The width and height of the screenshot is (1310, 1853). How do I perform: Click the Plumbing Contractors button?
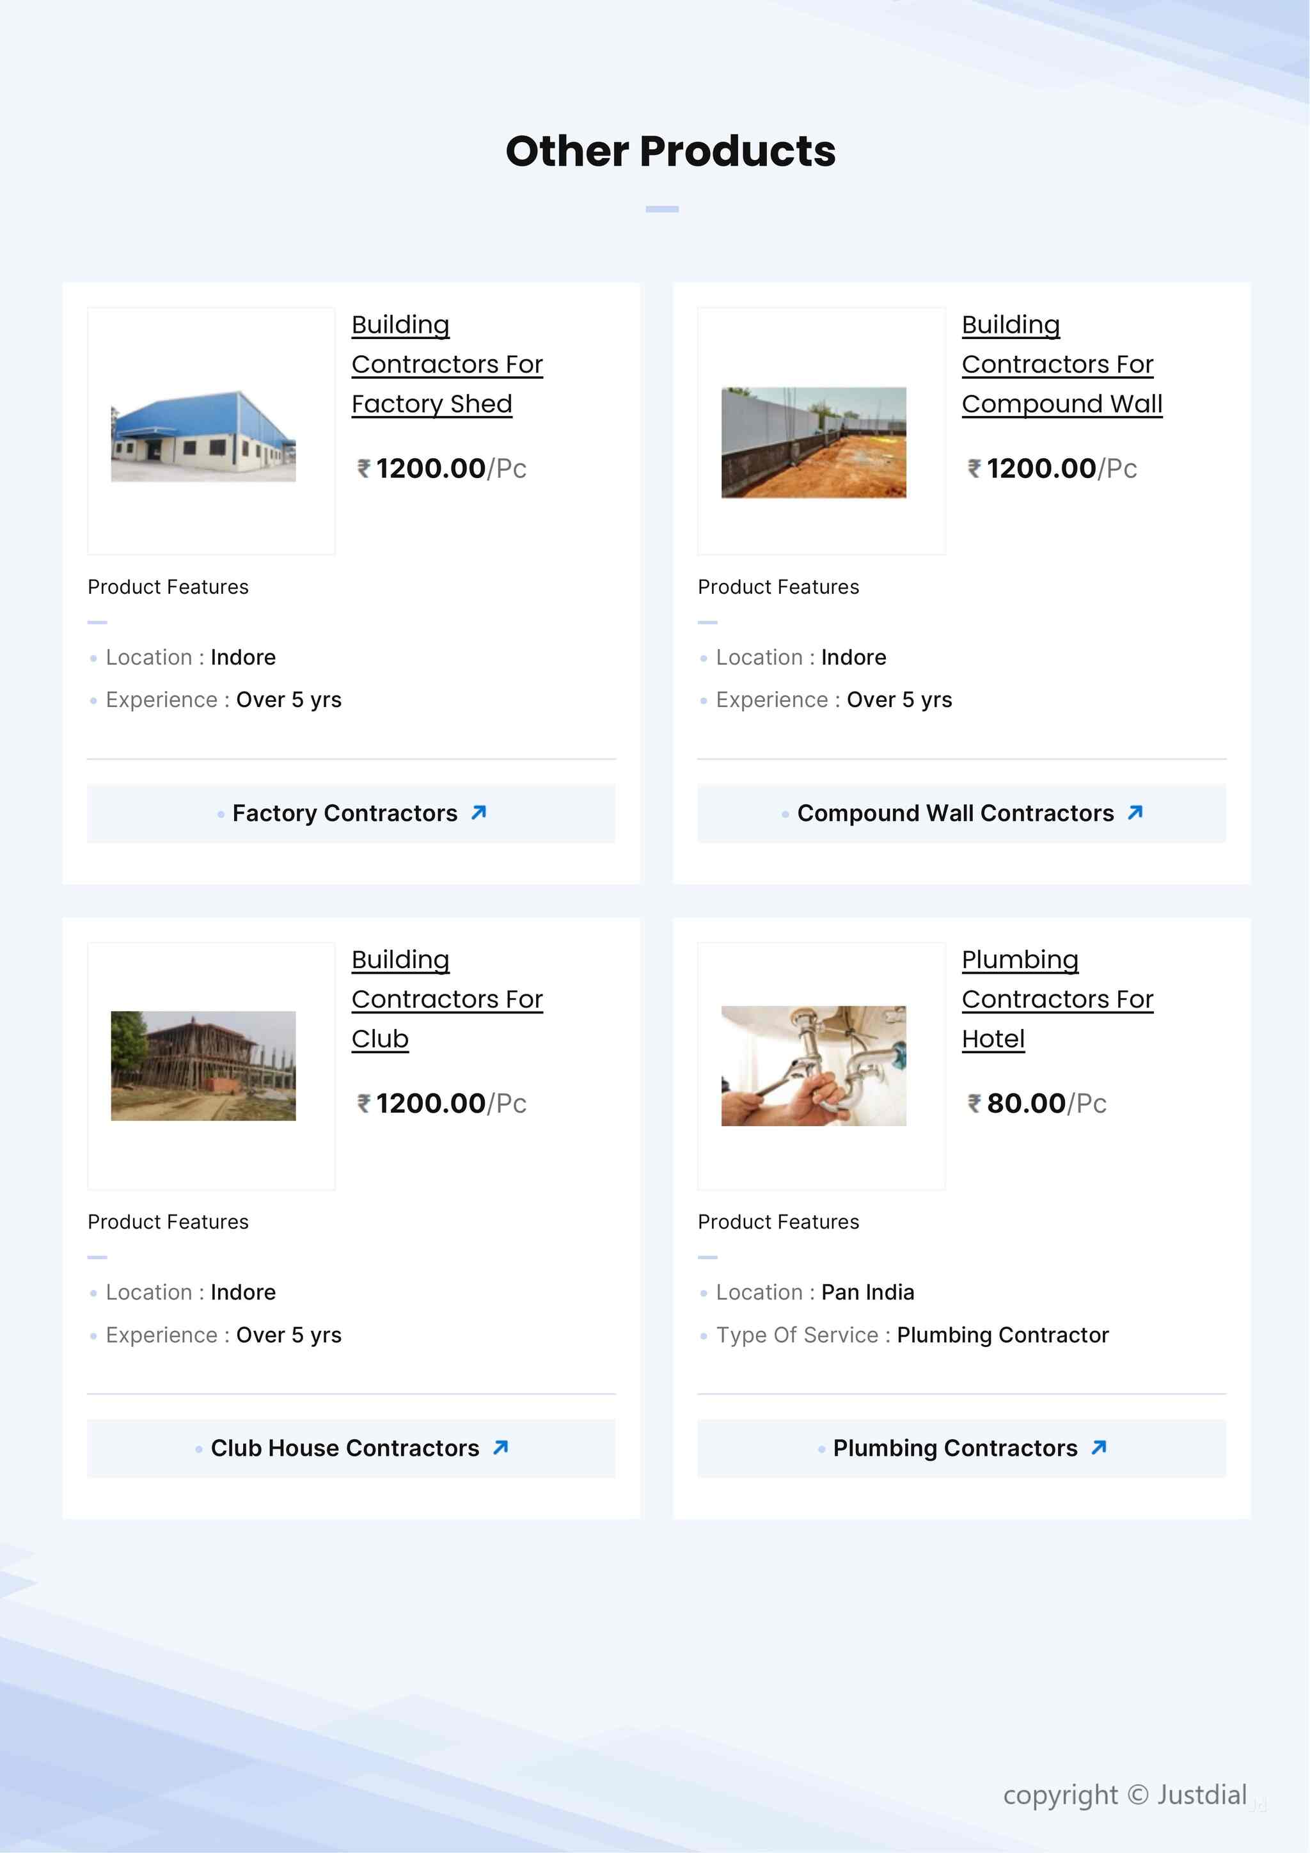click(955, 1449)
